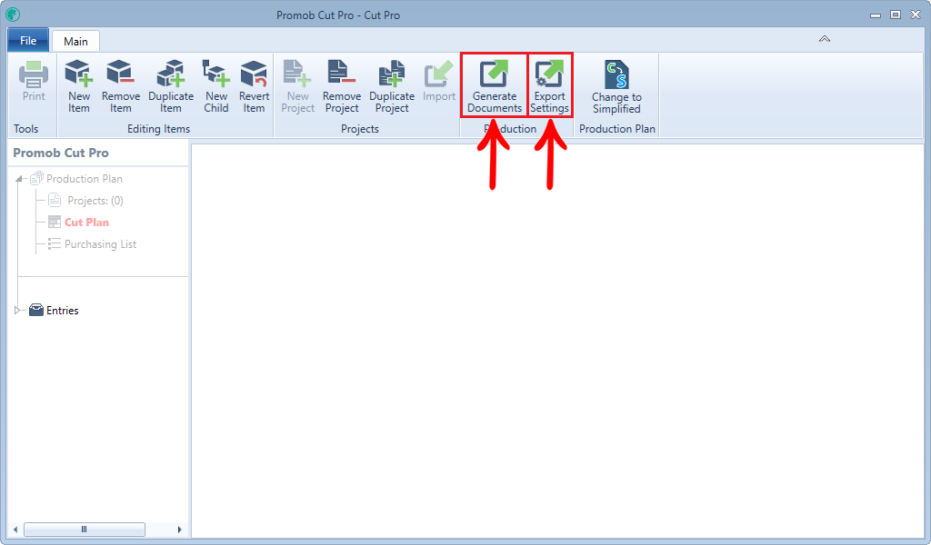Switch to the Main ribbon tab

click(x=75, y=41)
